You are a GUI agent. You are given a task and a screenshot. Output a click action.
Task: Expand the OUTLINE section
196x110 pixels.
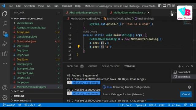click(36, 91)
